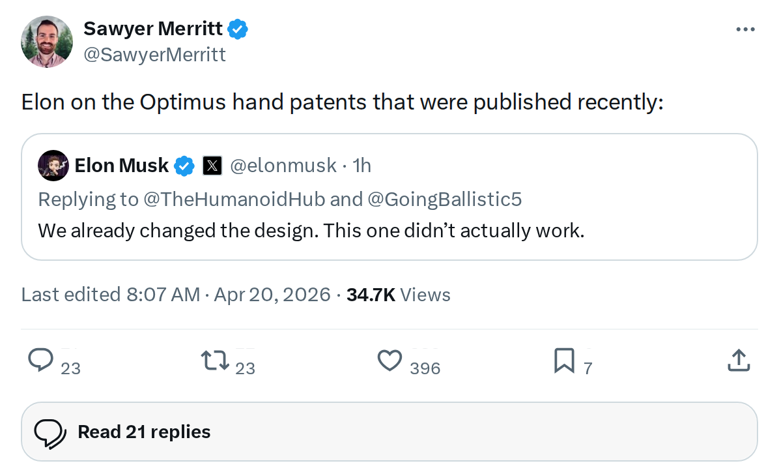Click Elon Musk's blue checkmark
Screen dimensions: 779x472
tap(184, 166)
